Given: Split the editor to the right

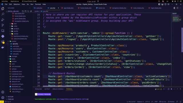Looking at the screenshot, I should (177, 8).
